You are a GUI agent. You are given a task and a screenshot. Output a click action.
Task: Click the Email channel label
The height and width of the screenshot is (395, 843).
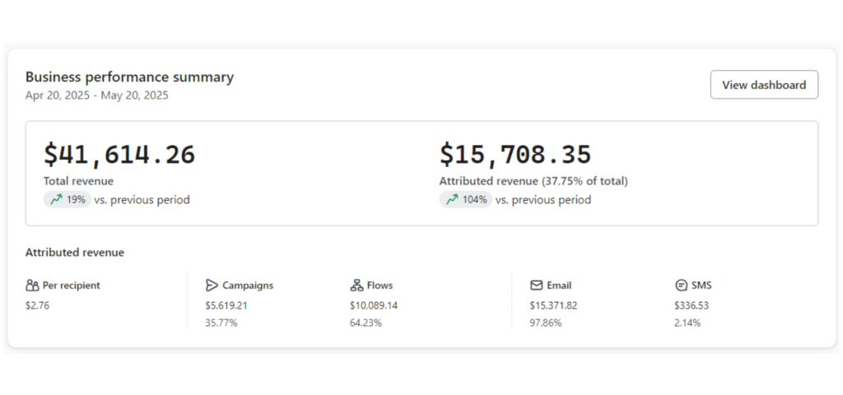559,286
